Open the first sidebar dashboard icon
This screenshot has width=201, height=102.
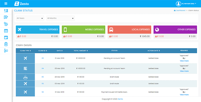[x=6, y=10]
